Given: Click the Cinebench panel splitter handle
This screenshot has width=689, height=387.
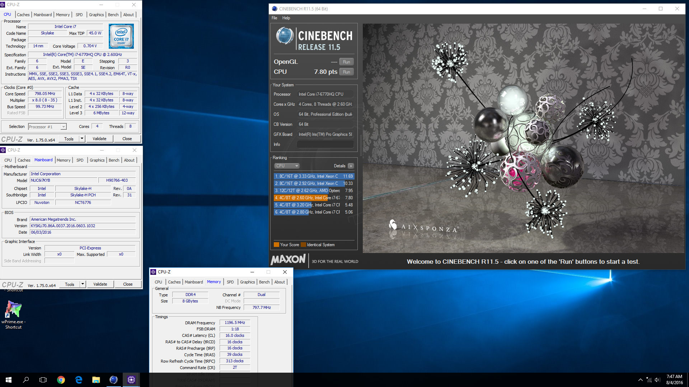Looking at the screenshot, I should point(360,145).
